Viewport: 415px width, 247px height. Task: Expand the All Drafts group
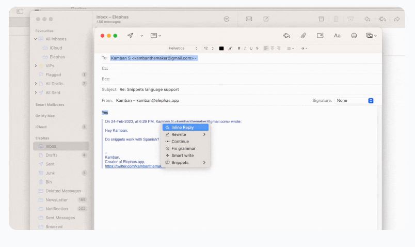pyautogui.click(x=36, y=84)
